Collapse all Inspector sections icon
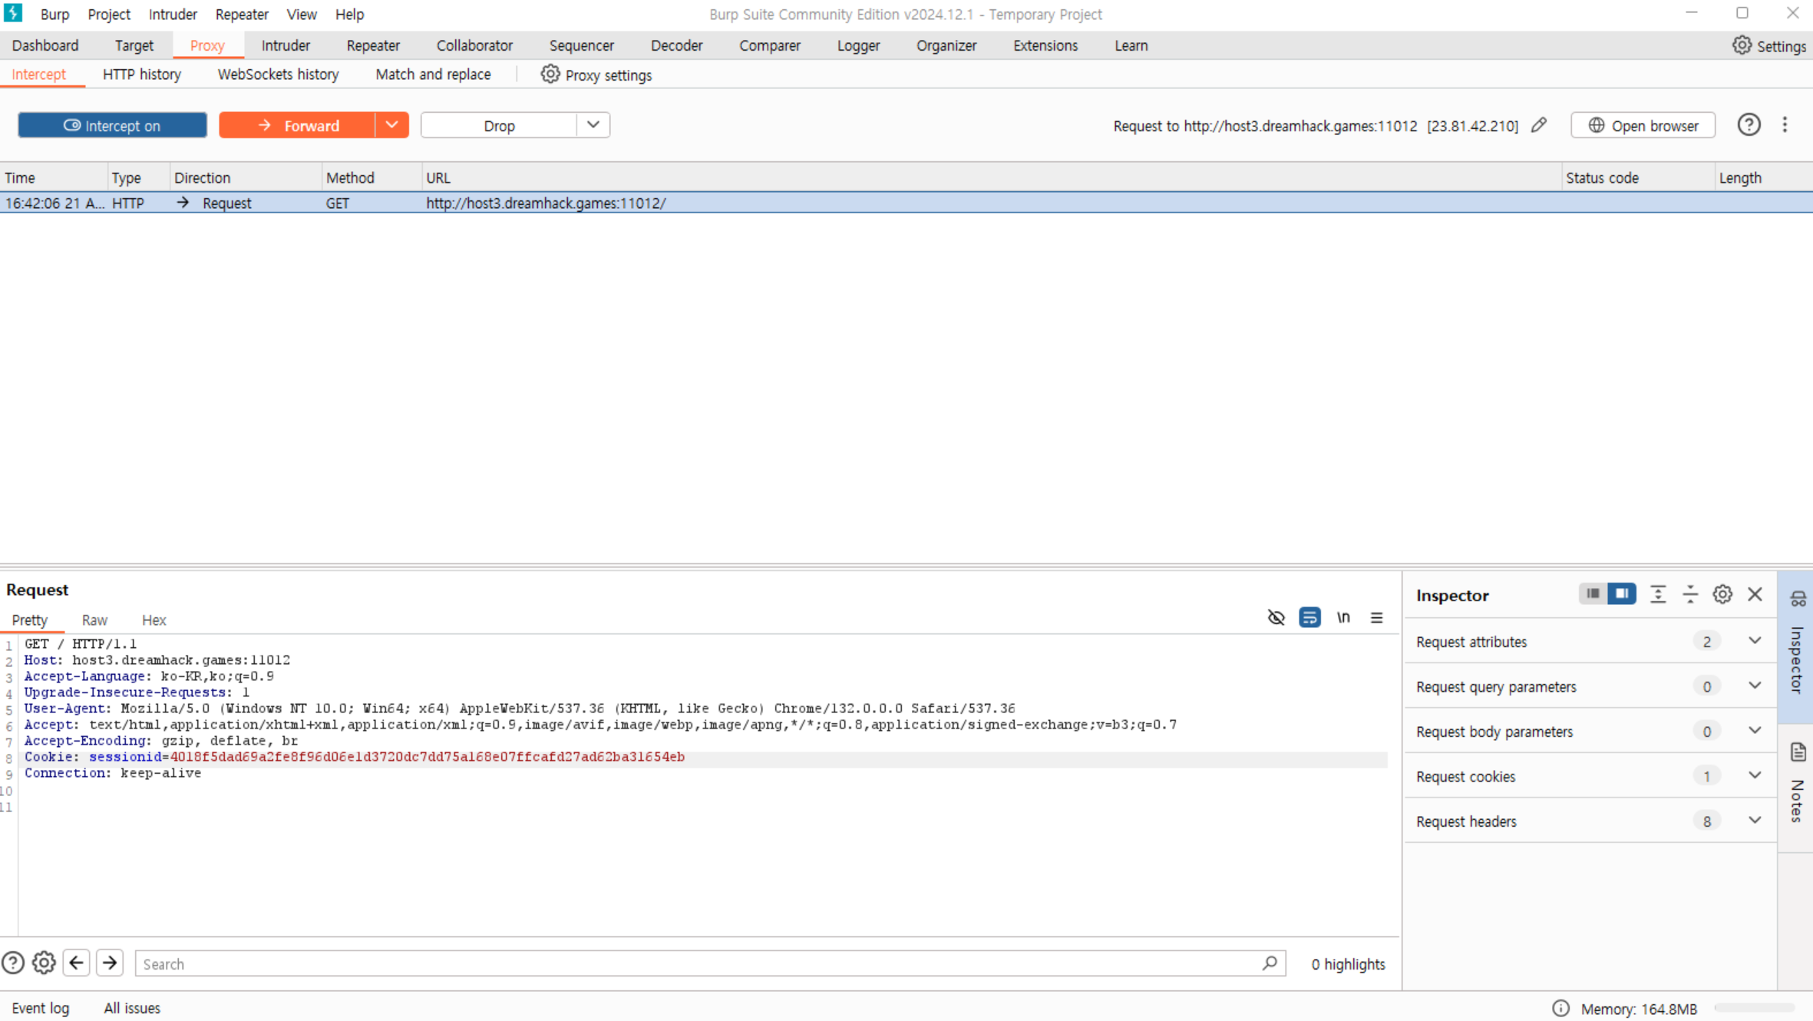This screenshot has height=1021, width=1813. pos(1689,594)
